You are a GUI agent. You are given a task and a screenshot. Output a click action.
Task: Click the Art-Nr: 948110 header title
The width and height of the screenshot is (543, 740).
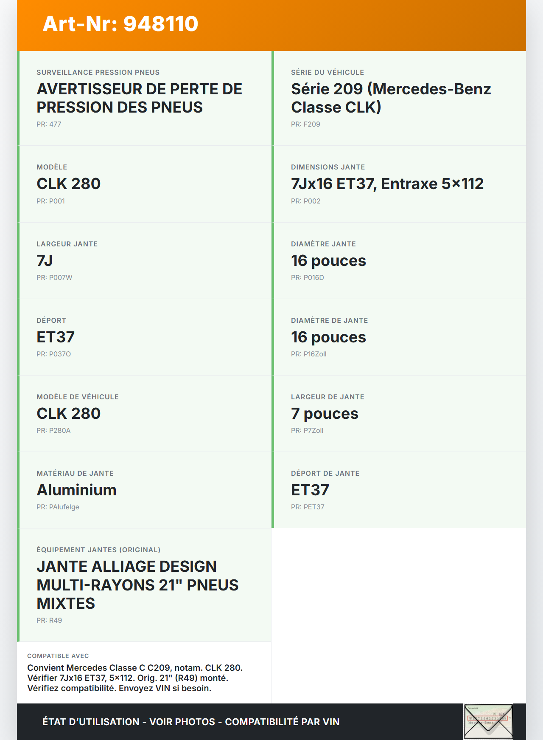click(120, 24)
